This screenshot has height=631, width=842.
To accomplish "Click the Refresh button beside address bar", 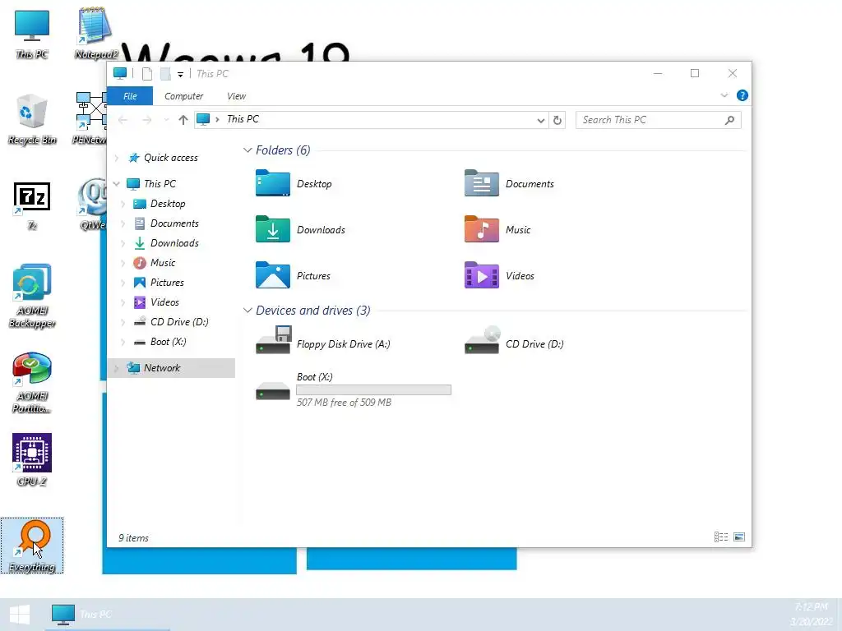I will (x=557, y=120).
